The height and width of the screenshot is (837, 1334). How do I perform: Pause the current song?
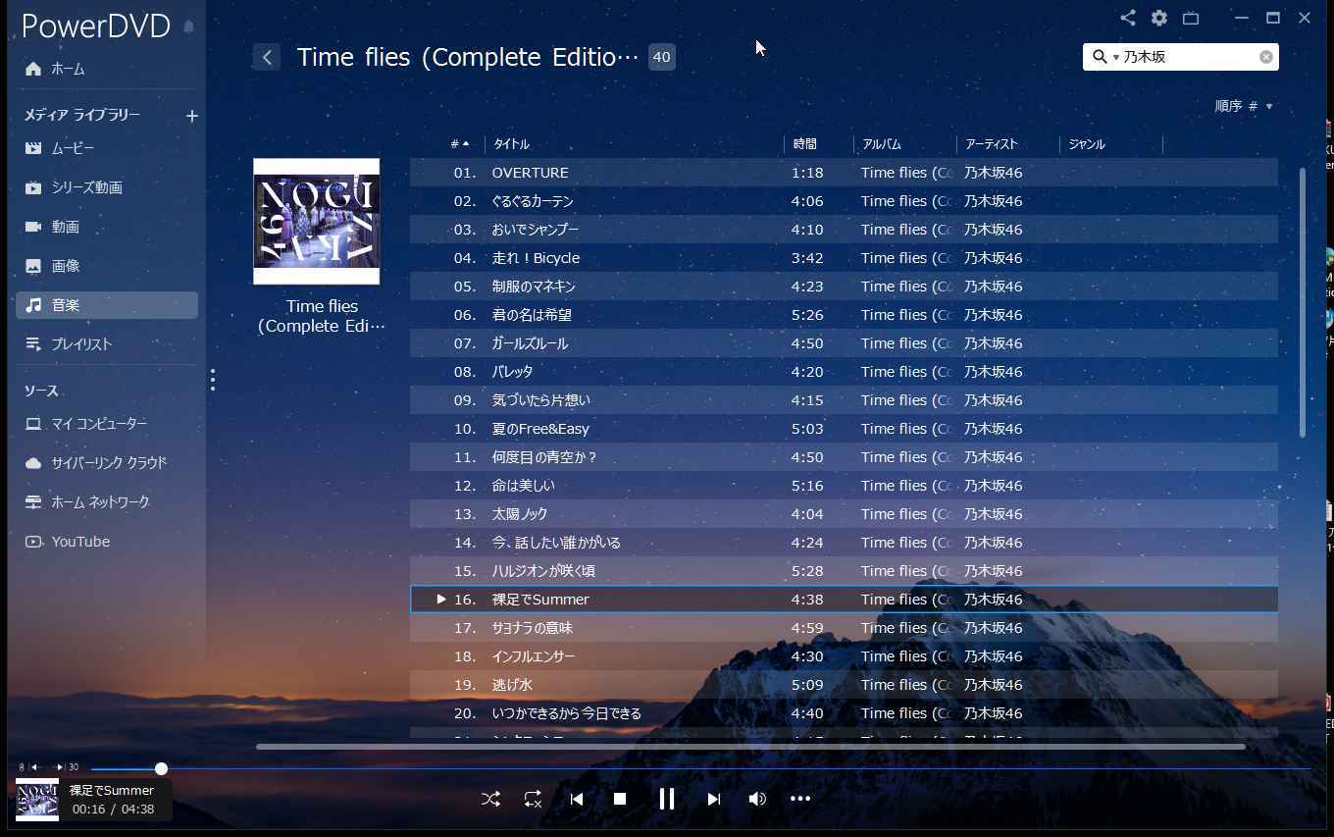pyautogui.click(x=666, y=799)
